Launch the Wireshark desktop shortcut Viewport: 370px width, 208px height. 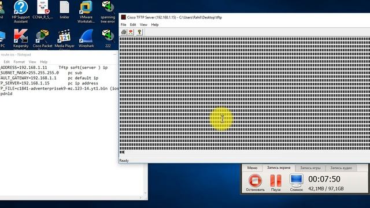point(86,38)
